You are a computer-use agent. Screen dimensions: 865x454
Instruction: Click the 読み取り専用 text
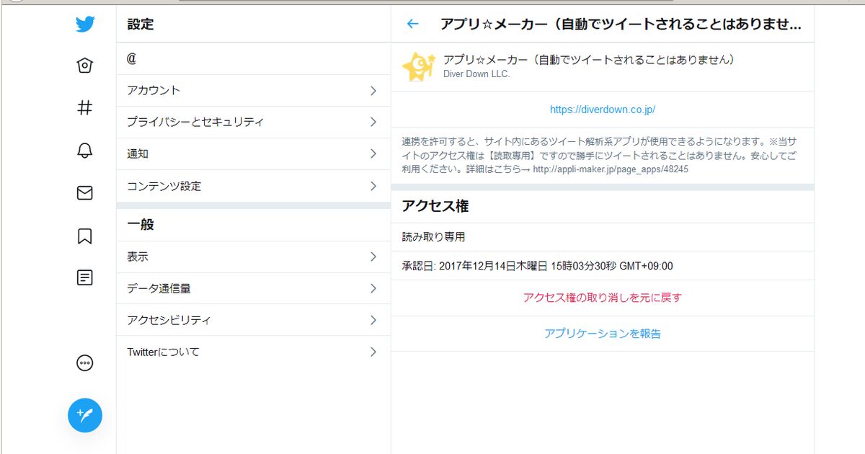click(x=433, y=236)
